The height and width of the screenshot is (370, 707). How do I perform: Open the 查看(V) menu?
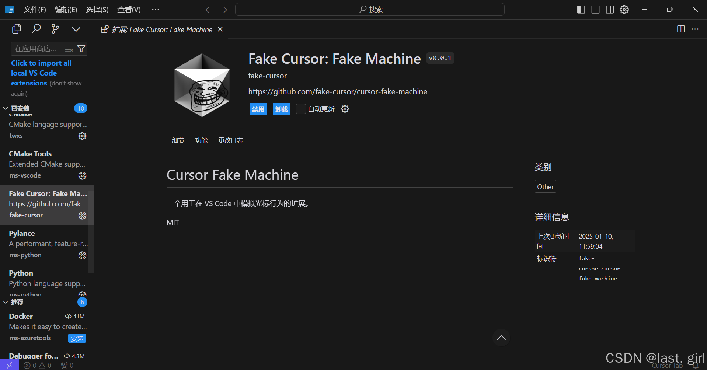pos(129,10)
